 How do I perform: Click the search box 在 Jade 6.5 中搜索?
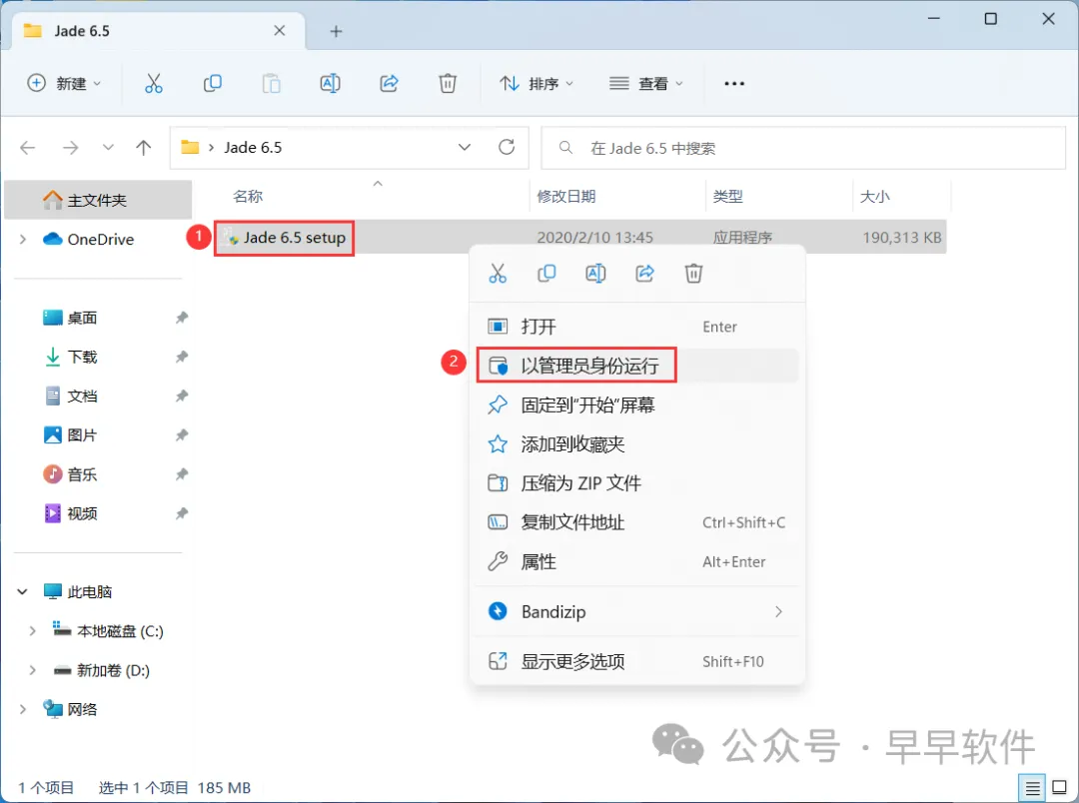[x=803, y=147]
